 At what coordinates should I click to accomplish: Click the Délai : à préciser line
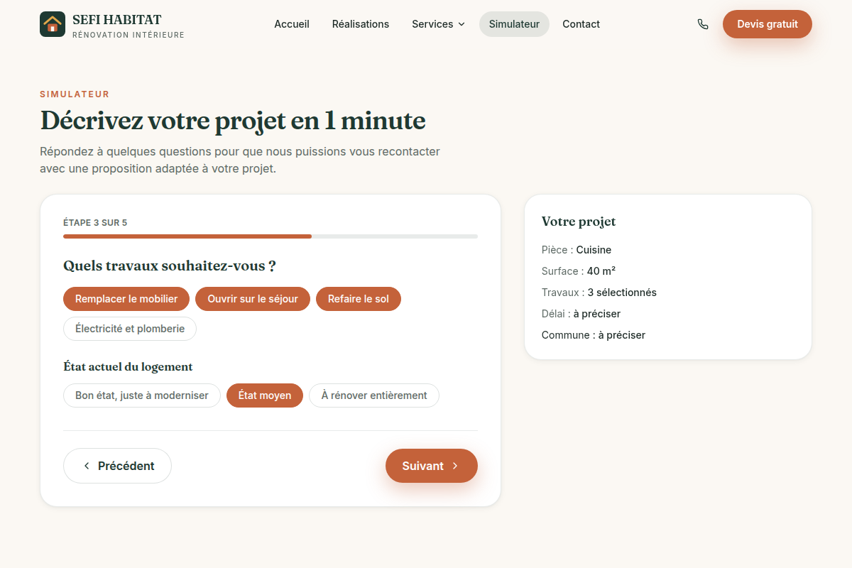(x=581, y=314)
